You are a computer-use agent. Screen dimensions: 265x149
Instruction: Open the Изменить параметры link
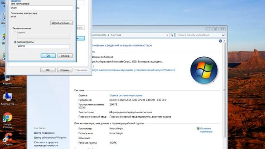coord(206,130)
